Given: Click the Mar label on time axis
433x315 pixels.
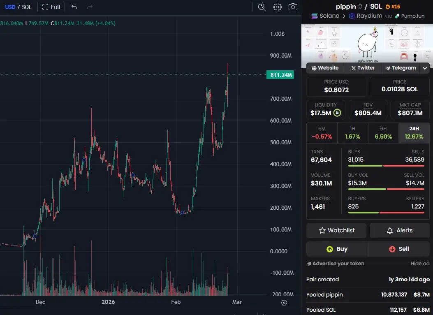Looking at the screenshot, I should point(237,302).
